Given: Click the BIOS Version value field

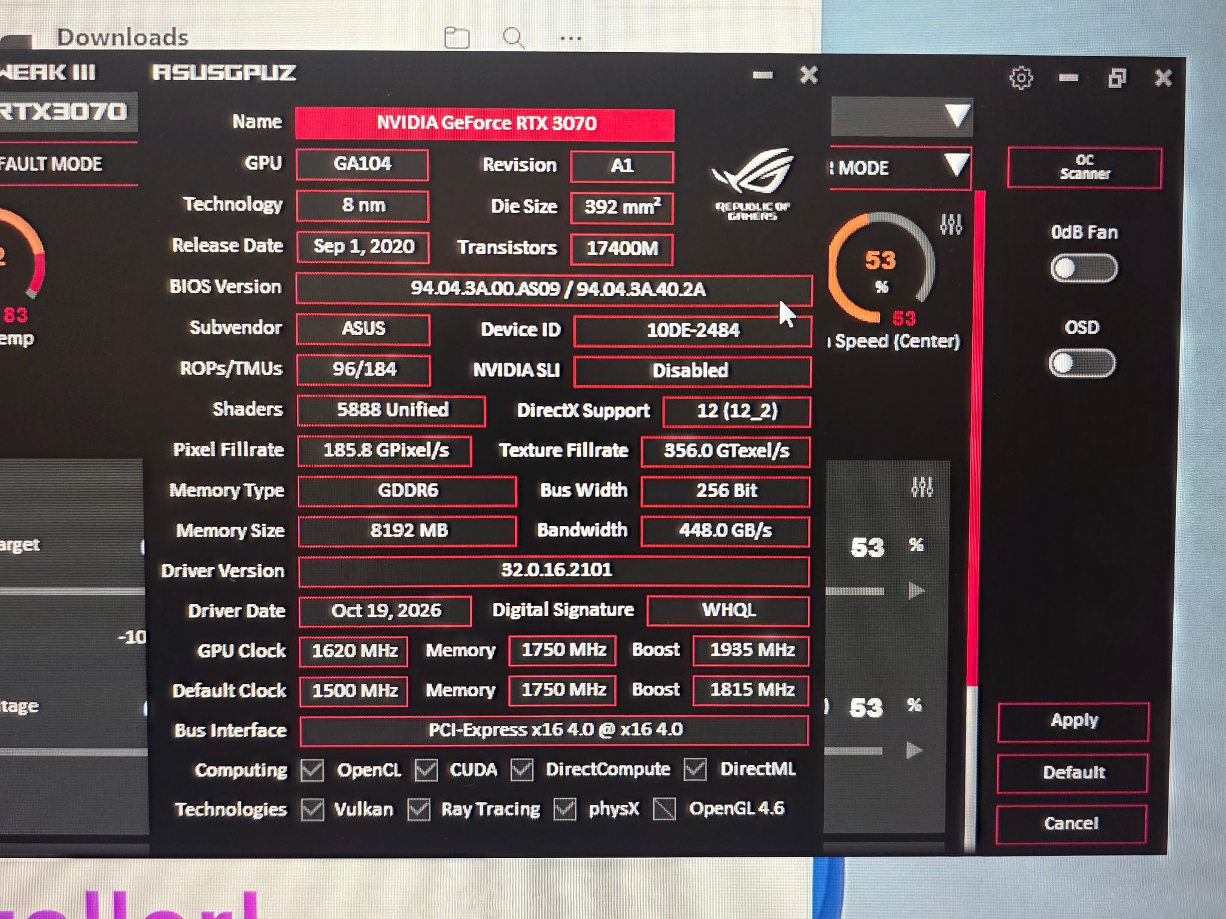Looking at the screenshot, I should [554, 290].
